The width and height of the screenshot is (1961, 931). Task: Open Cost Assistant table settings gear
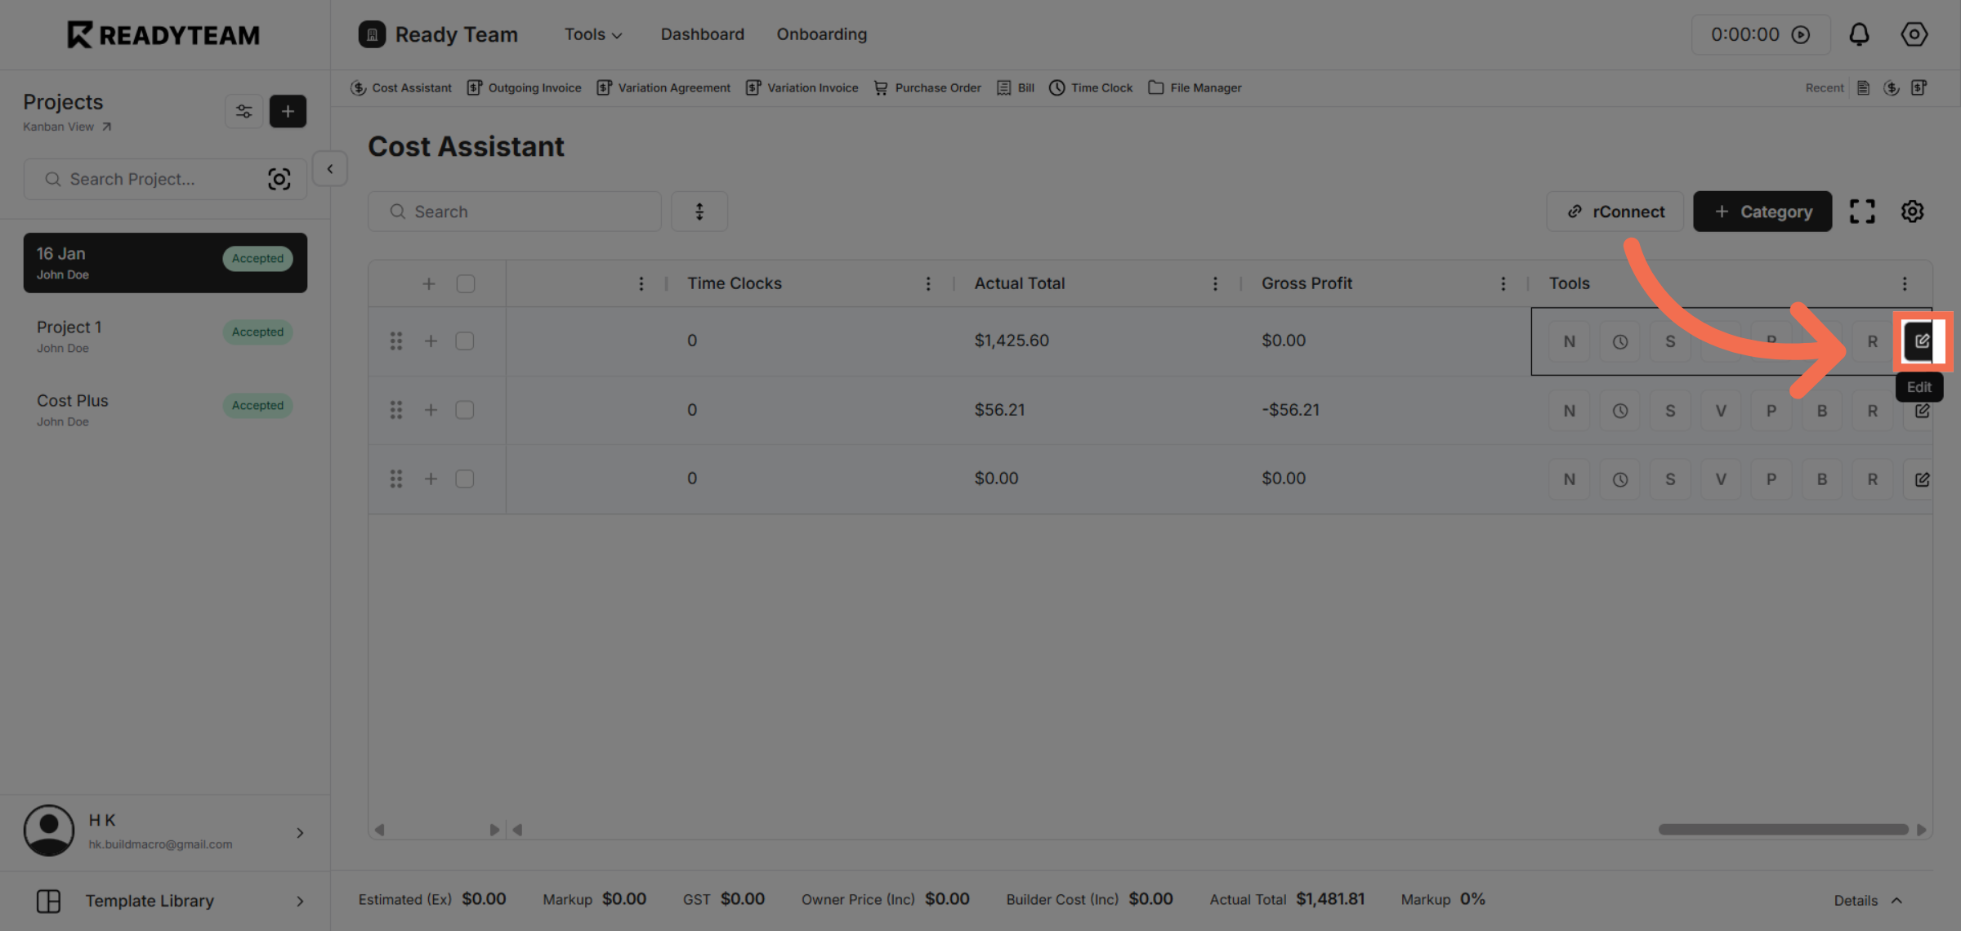pyautogui.click(x=1912, y=212)
